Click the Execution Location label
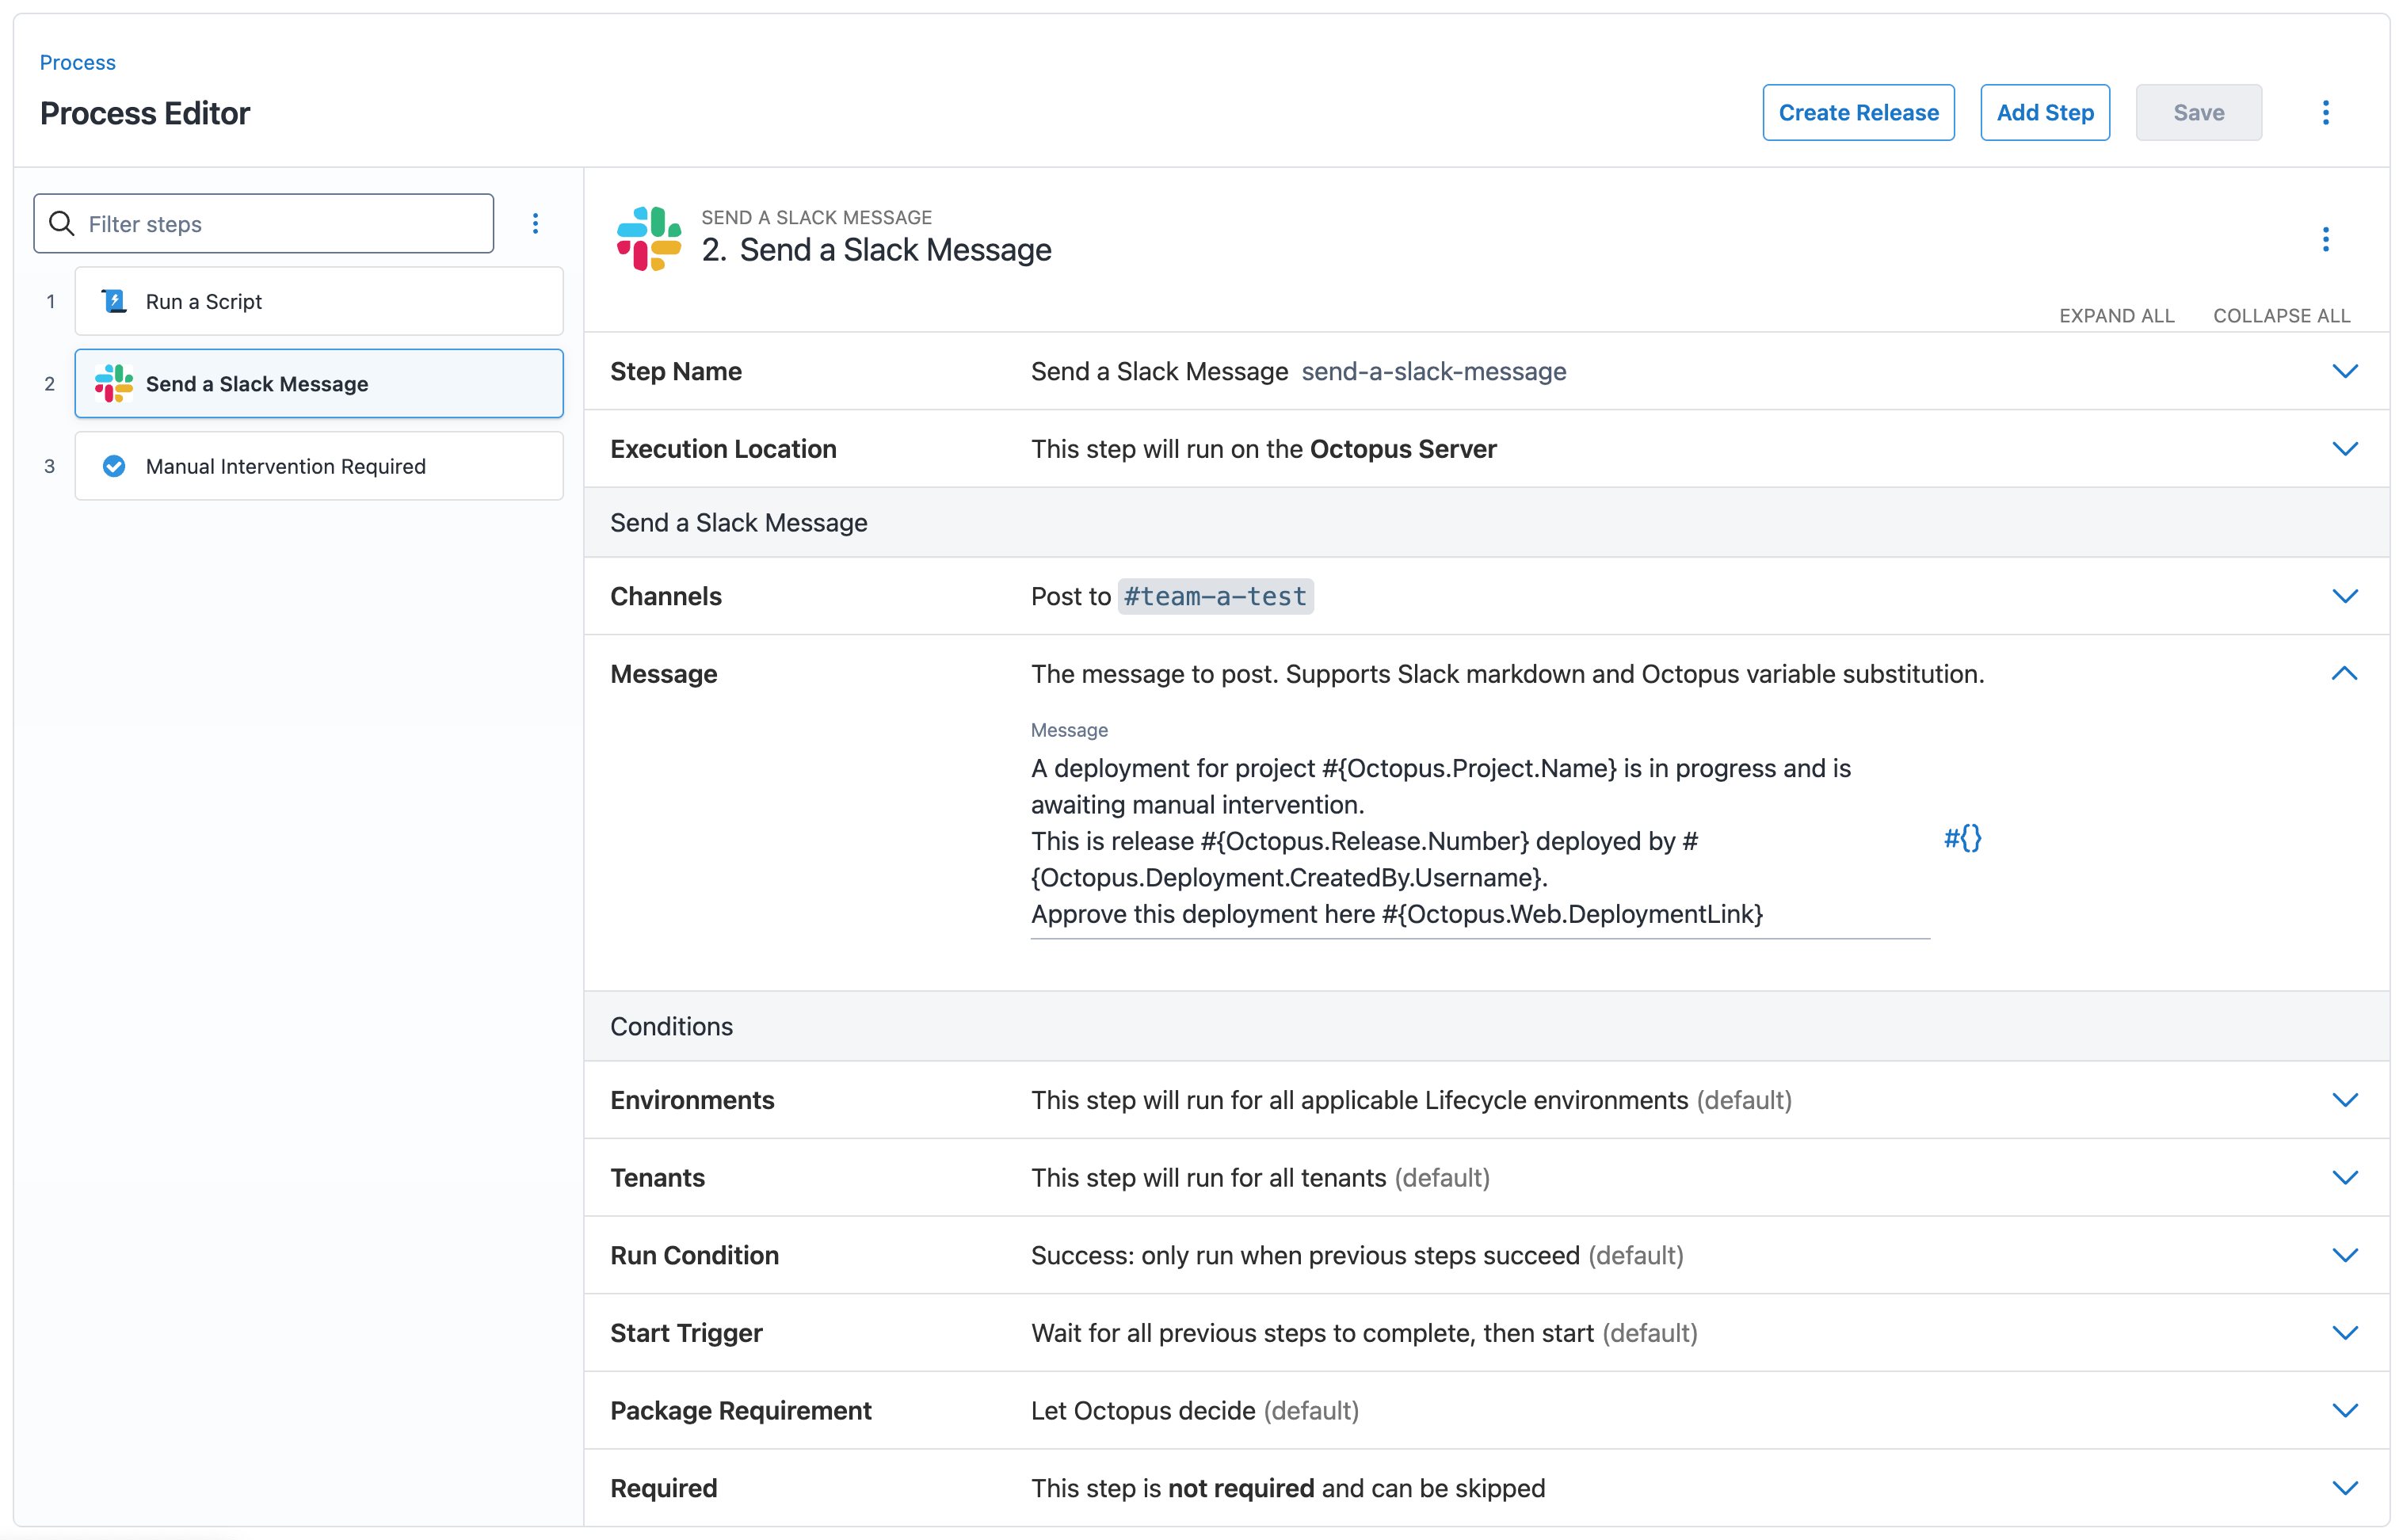This screenshot has width=2399, height=1540. (723, 449)
